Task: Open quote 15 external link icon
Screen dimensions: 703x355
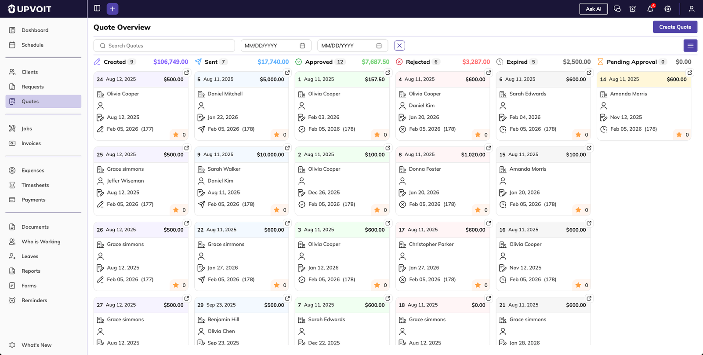Action: [589, 148]
